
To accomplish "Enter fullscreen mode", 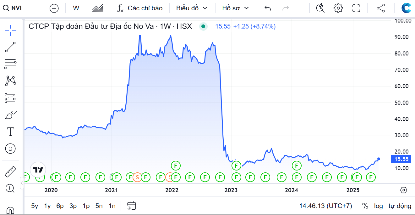I will coord(356,8).
